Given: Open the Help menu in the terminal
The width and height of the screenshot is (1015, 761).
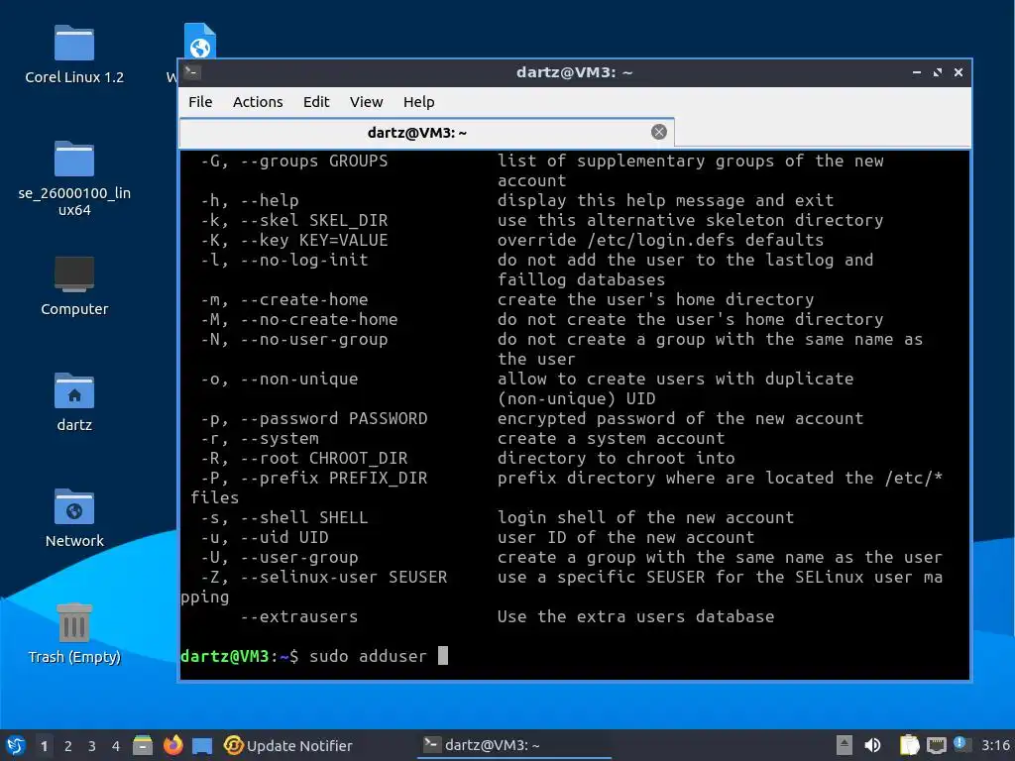Looking at the screenshot, I should click(418, 102).
